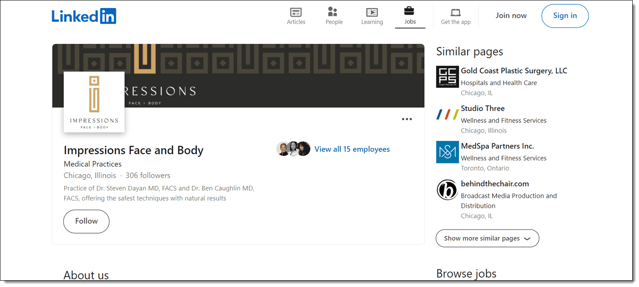Expand Show more similar pages
Screen dimensions: 639x287
[x=487, y=238]
